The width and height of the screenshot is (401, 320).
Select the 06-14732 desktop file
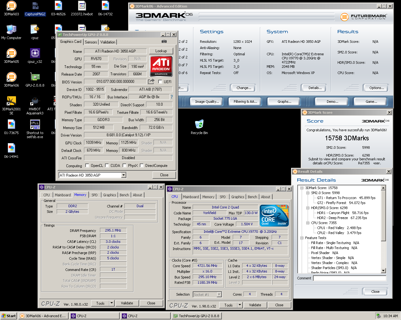tap(105, 8)
